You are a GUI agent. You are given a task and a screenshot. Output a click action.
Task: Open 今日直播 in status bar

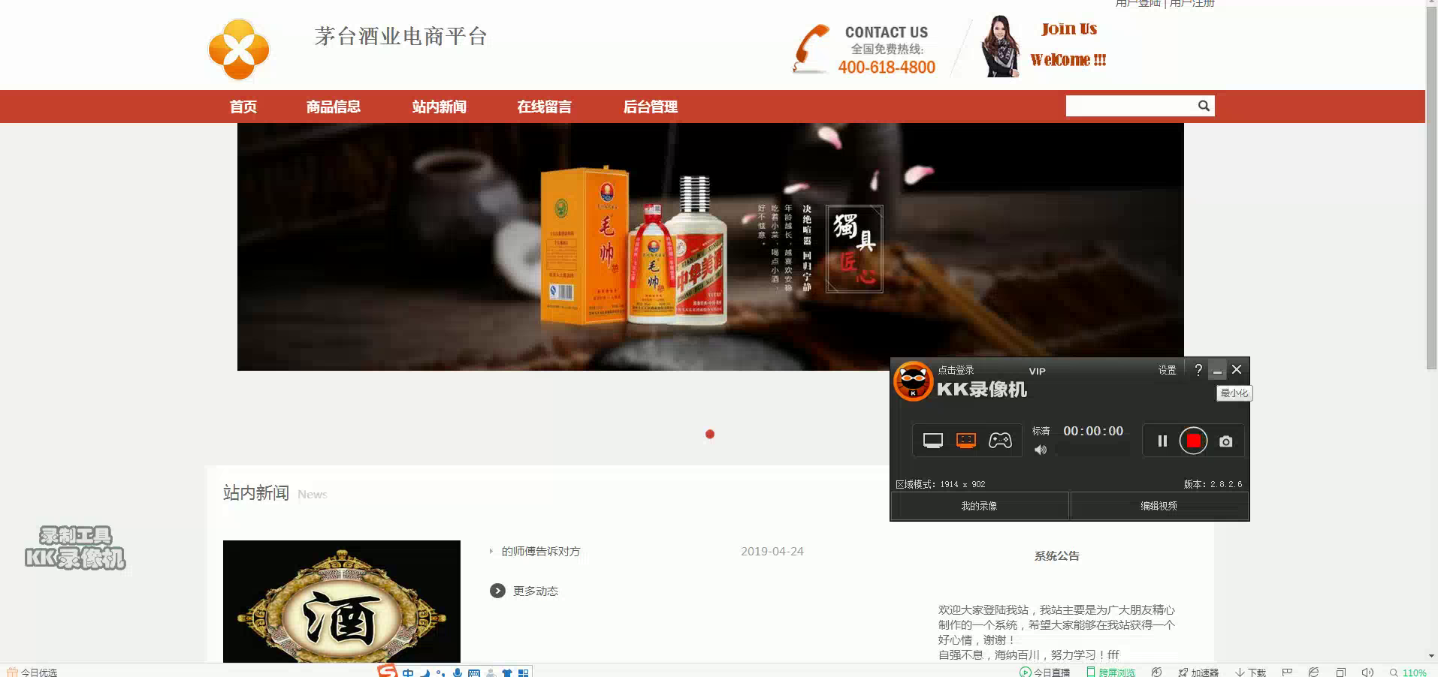pos(1044,672)
